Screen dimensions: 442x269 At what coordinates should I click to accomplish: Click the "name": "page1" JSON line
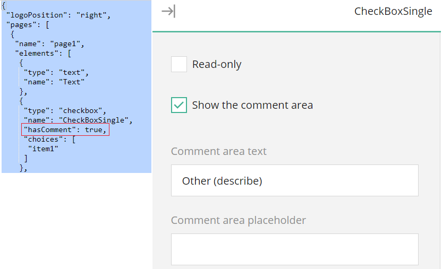[x=49, y=44]
